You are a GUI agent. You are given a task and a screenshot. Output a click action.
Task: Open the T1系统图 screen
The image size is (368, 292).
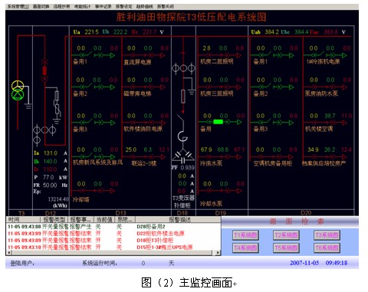coord(245,235)
